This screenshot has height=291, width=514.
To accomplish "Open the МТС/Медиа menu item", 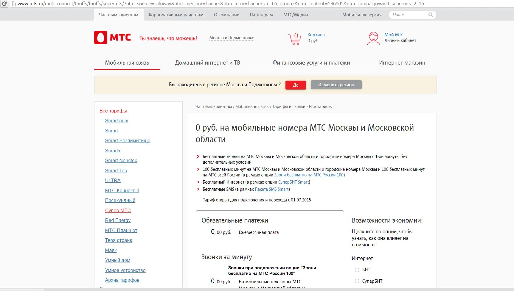I will click(x=296, y=15).
